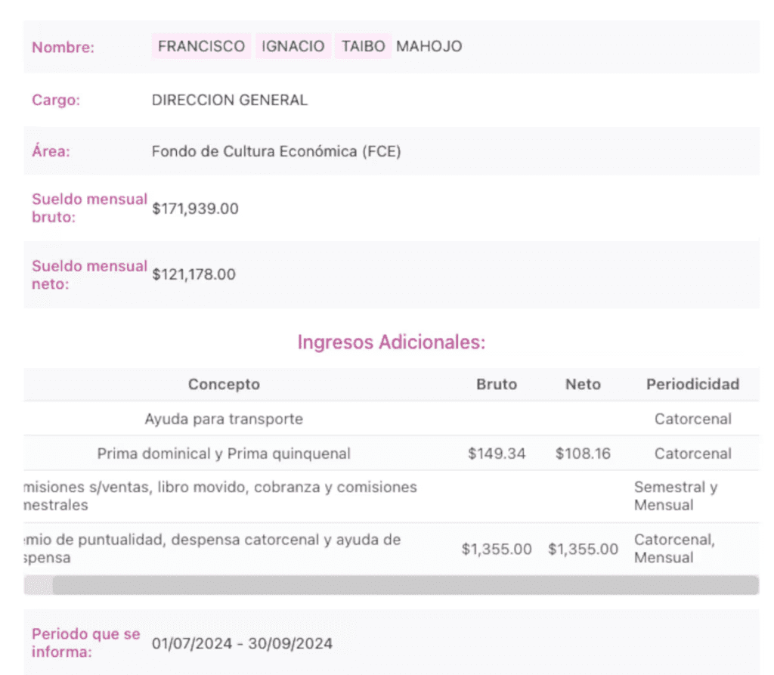Screen dimensions: 774x675
Task: Click the comisiones s/ventas concept row
Action: tap(221, 496)
